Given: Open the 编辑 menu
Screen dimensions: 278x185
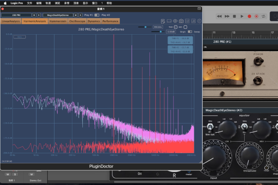Looking at the screenshot, I should [39, 3].
